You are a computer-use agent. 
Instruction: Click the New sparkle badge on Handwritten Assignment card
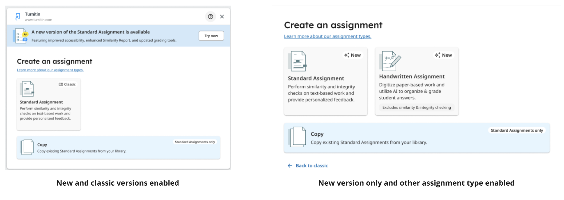point(443,55)
